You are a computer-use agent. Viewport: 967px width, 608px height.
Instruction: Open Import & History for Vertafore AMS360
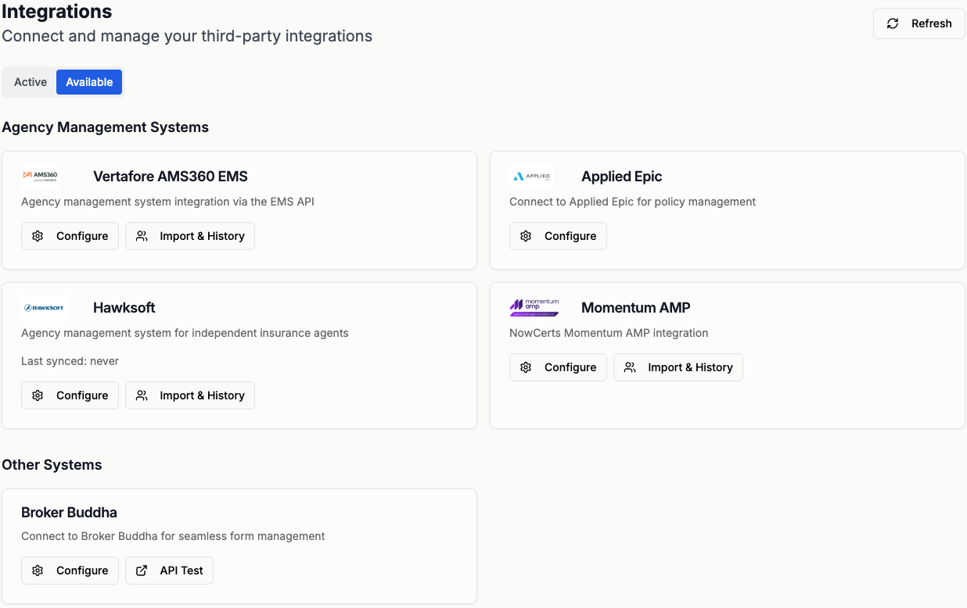click(190, 236)
